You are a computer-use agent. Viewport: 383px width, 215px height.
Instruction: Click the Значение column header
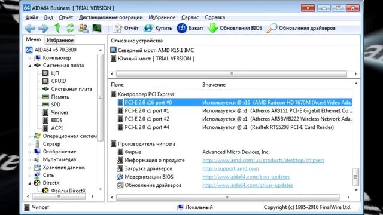(214, 85)
